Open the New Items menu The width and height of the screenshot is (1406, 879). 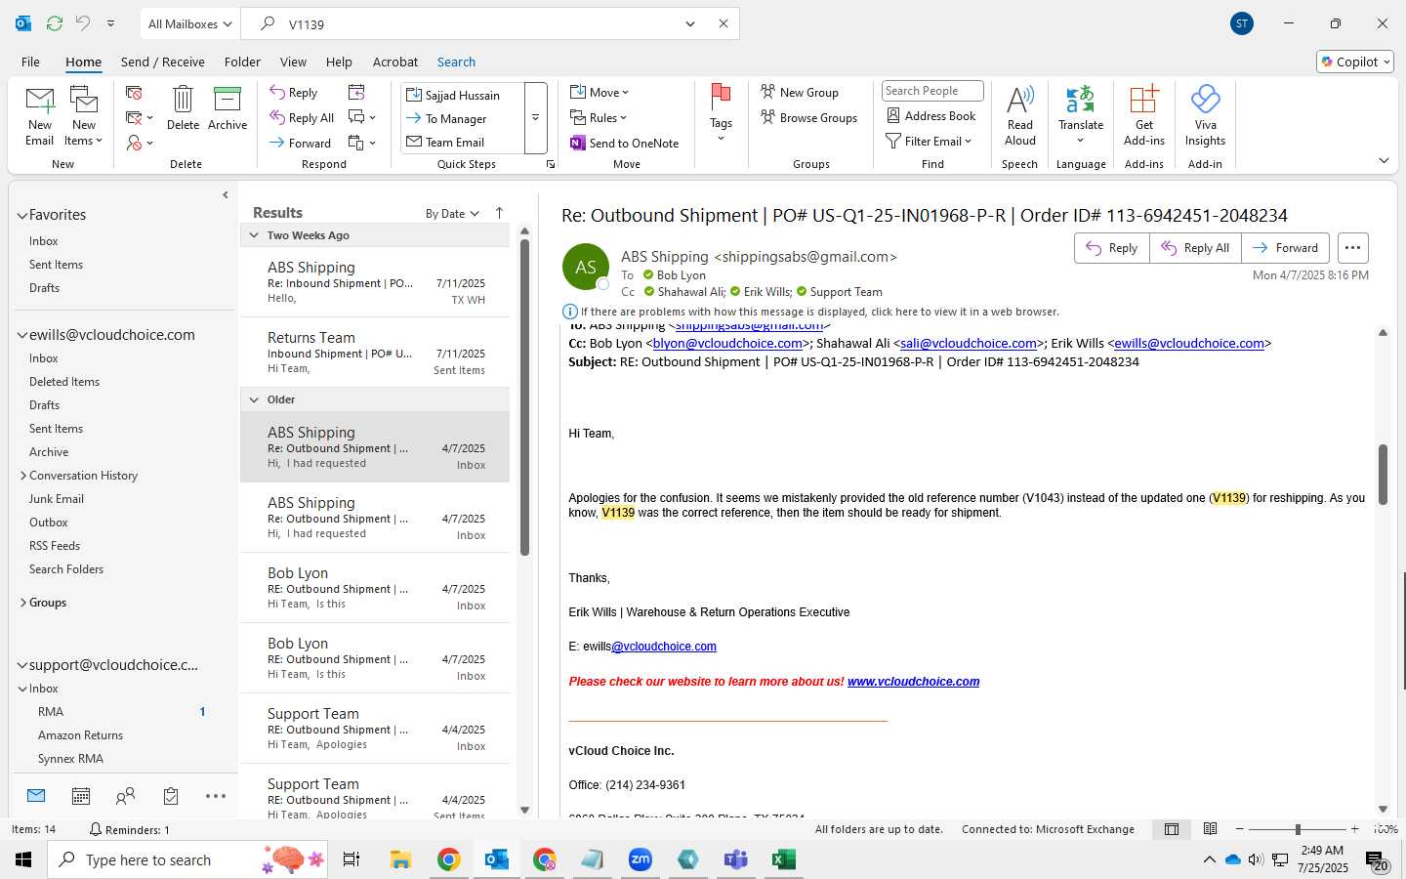coord(84,116)
